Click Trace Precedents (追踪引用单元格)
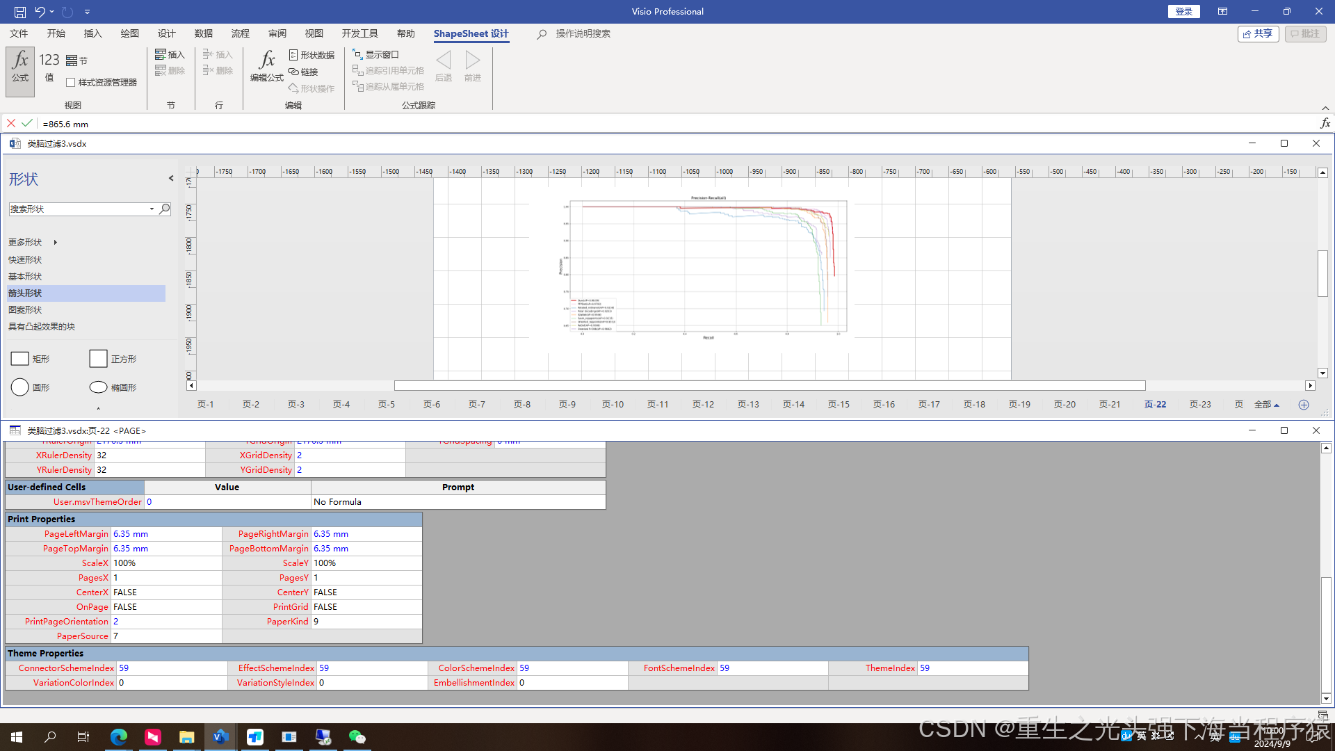Image resolution: width=1335 pixels, height=751 pixels. [388, 70]
